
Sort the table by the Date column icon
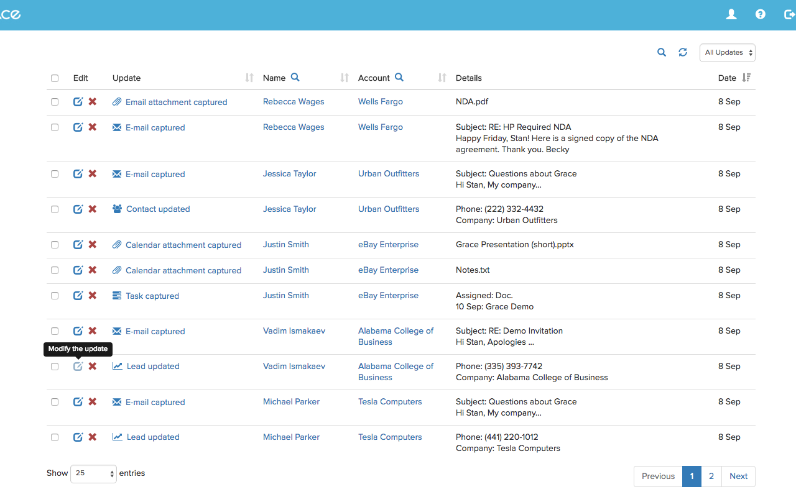(747, 78)
